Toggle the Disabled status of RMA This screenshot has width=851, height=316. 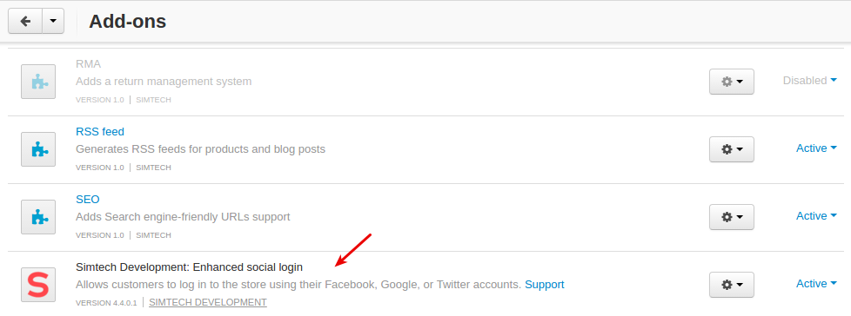(809, 81)
